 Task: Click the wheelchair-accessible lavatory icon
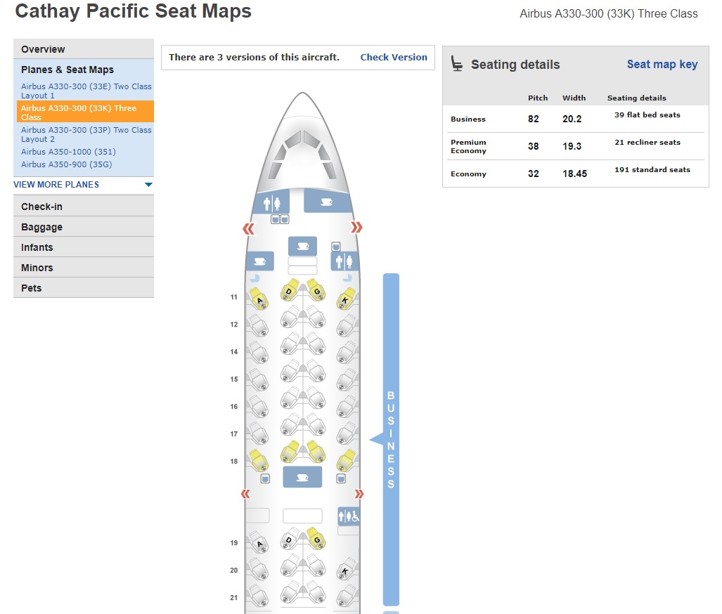pos(349,516)
